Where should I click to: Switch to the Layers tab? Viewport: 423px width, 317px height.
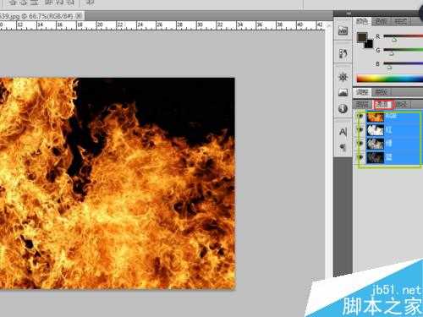(x=362, y=105)
